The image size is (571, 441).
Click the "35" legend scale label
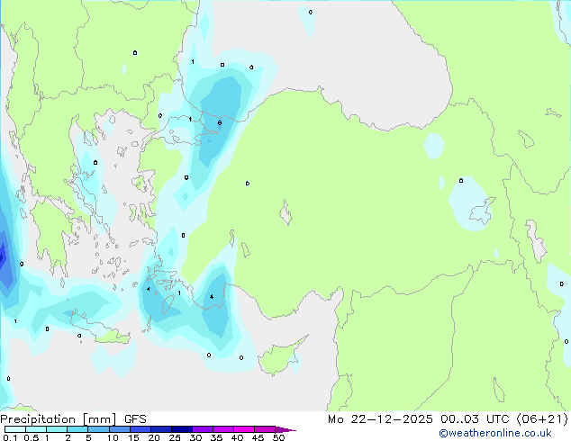coord(216,437)
